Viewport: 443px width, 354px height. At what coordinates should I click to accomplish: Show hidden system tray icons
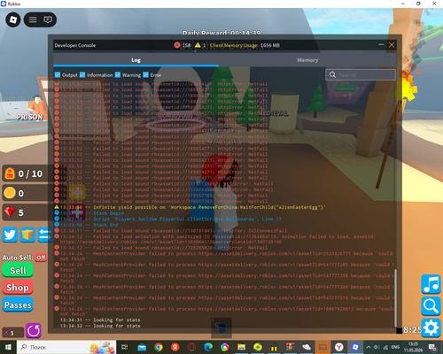(369, 347)
